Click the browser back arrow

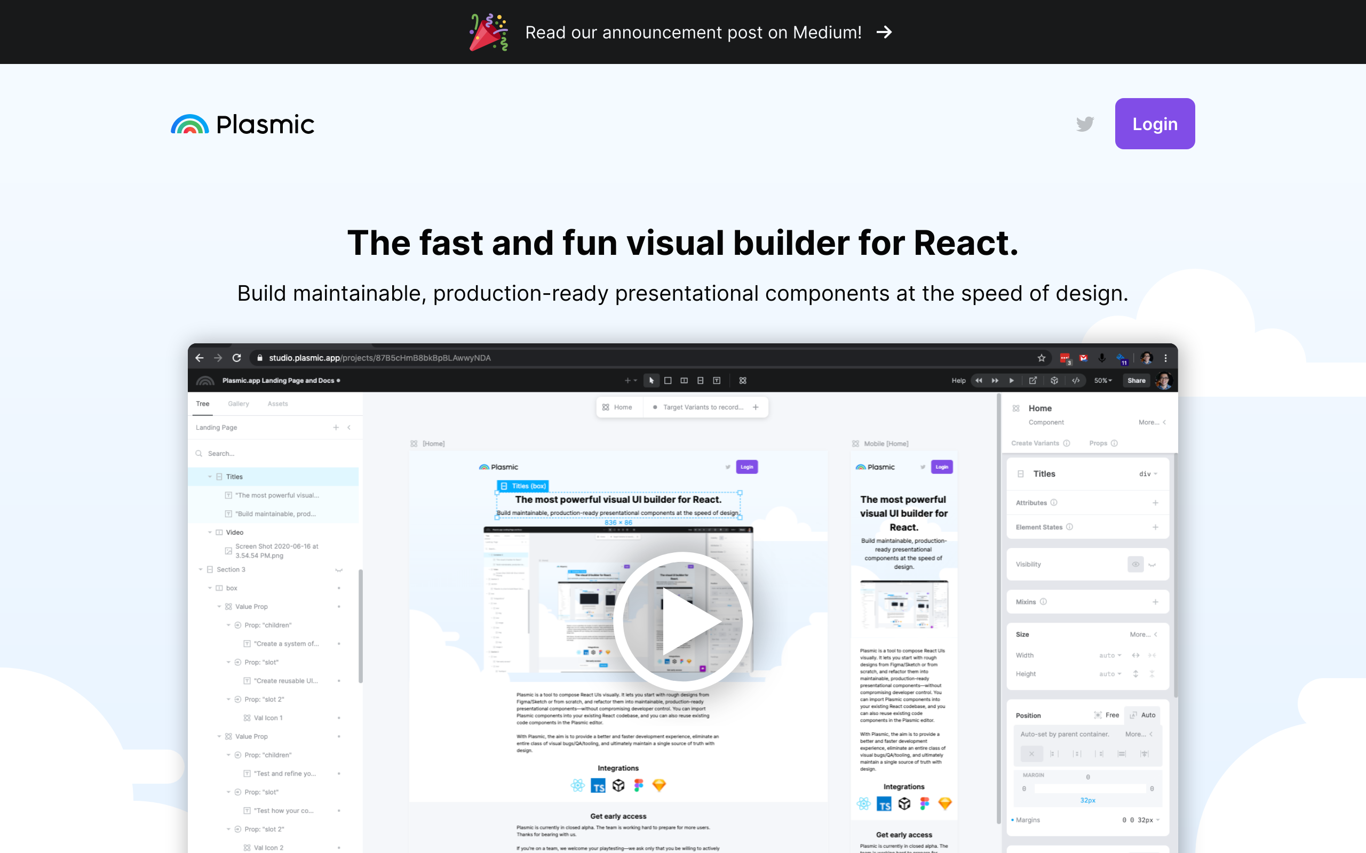coord(199,358)
